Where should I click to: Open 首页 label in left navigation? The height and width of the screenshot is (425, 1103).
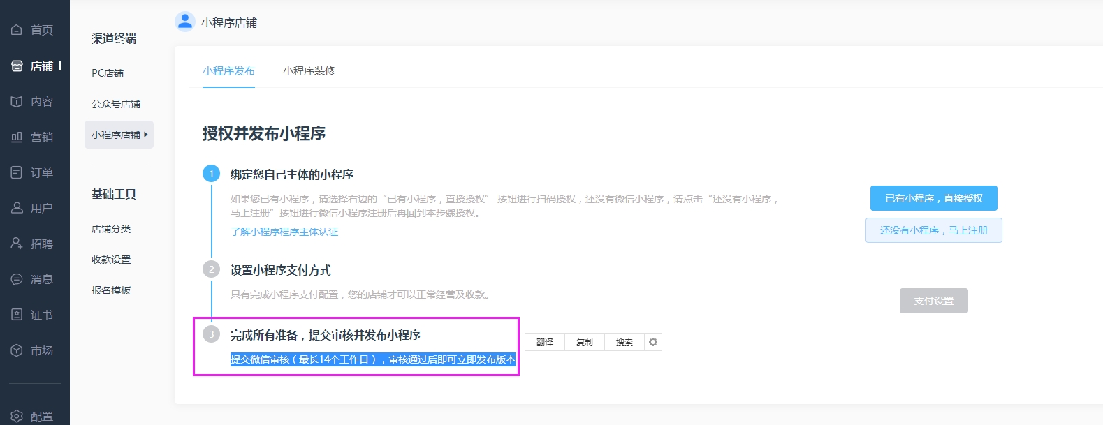[42, 30]
